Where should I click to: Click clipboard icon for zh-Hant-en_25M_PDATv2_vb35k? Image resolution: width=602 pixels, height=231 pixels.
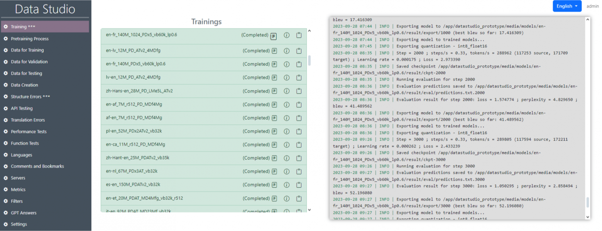point(299,158)
